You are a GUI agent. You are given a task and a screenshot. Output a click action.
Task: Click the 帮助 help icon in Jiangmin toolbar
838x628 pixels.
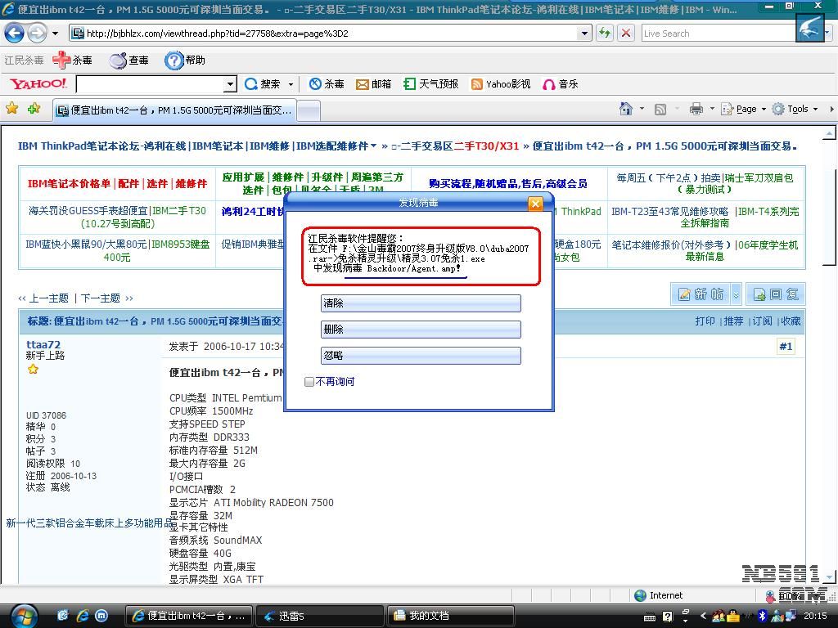coord(173,61)
